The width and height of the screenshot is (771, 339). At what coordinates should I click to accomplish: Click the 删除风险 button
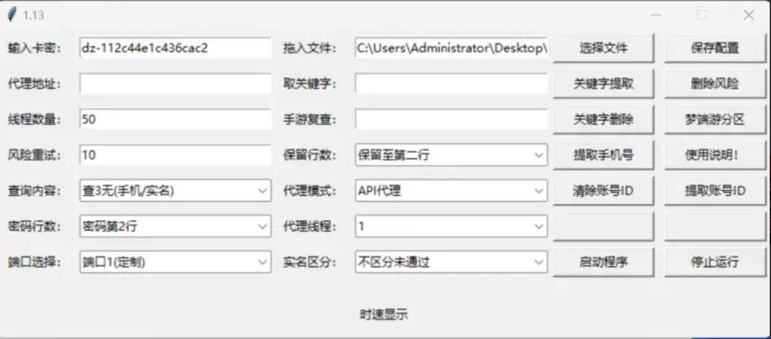pyautogui.click(x=715, y=84)
